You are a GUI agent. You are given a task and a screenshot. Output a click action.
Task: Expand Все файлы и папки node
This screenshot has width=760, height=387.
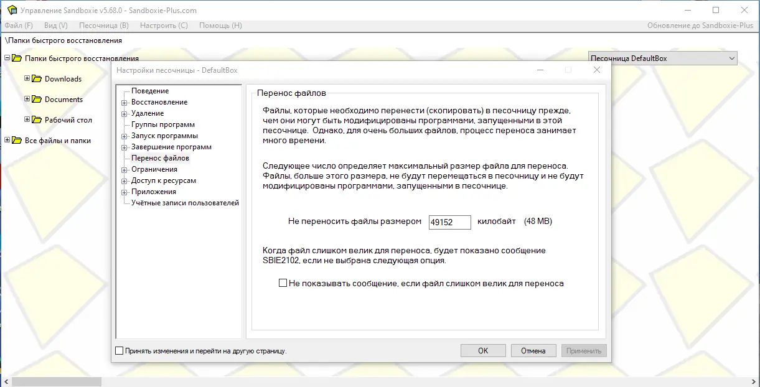tap(7, 140)
